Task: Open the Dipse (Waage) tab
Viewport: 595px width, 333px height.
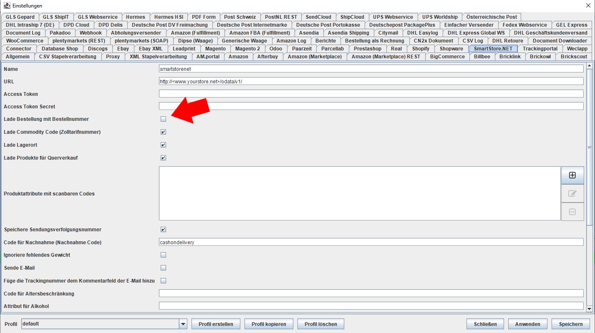Action: coord(195,41)
